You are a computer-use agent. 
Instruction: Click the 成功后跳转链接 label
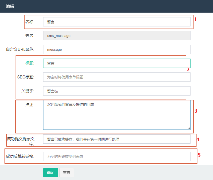(20, 156)
